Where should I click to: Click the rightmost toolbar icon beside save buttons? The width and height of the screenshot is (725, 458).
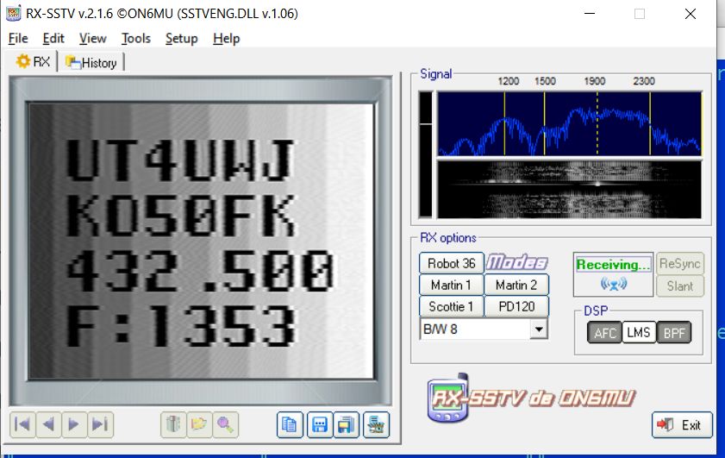[x=375, y=424]
